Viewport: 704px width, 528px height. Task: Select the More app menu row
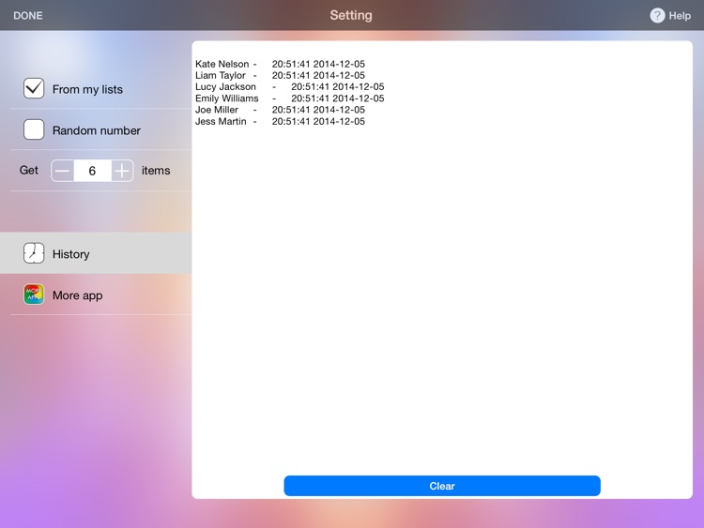tap(96, 294)
